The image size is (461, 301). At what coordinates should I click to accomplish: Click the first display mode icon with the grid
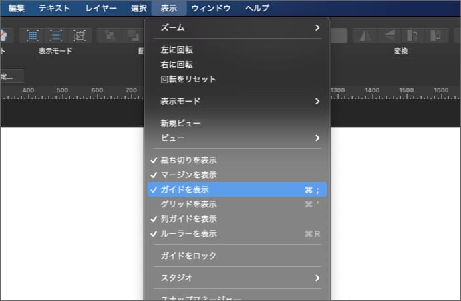33,35
